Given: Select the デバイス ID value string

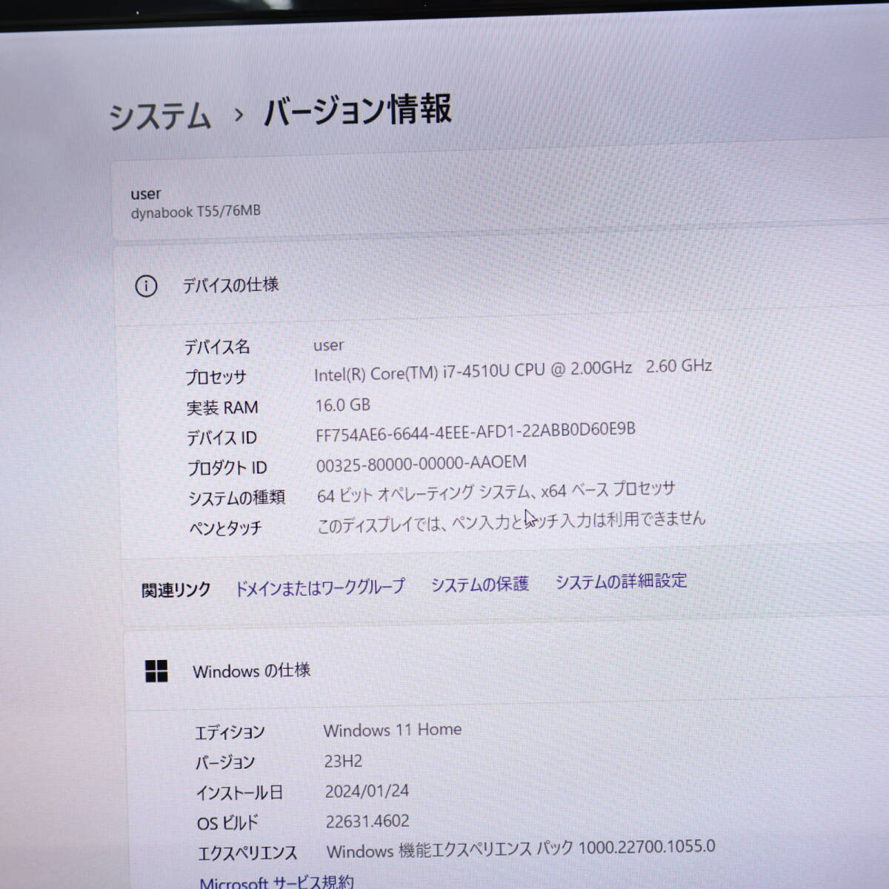Looking at the screenshot, I should click(x=476, y=432).
